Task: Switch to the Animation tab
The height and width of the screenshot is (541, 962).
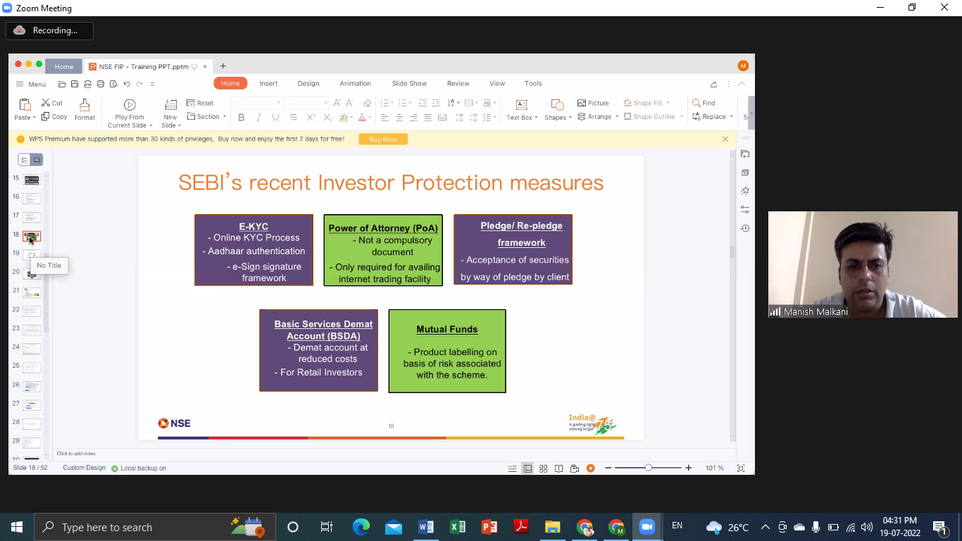Action: [x=355, y=83]
